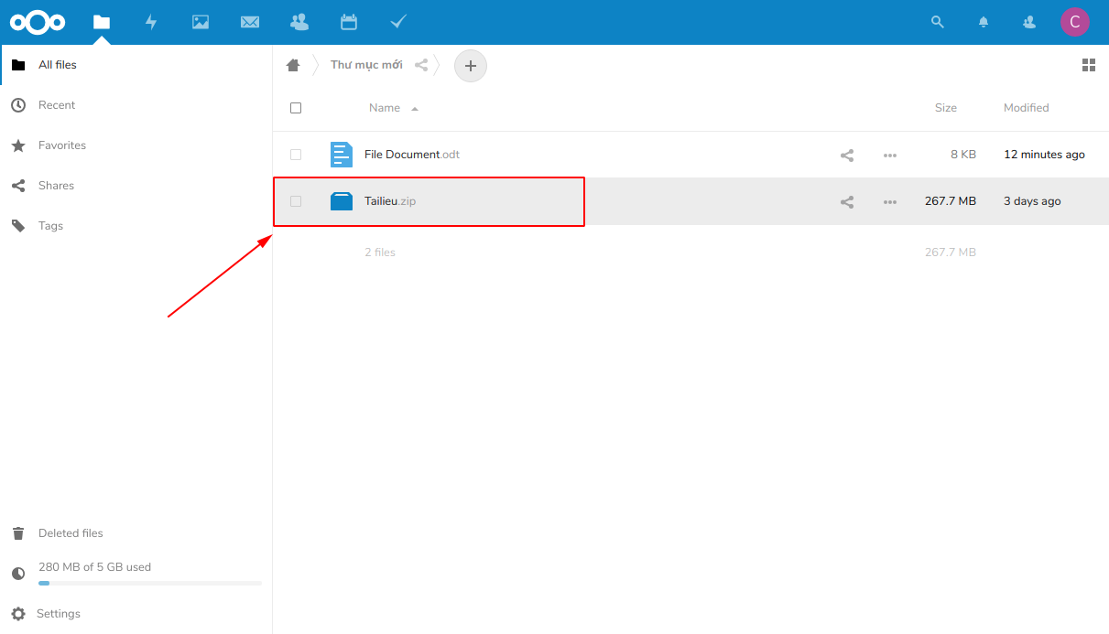Open more actions for File Document.odt
This screenshot has height=634, width=1109.
pos(890,156)
